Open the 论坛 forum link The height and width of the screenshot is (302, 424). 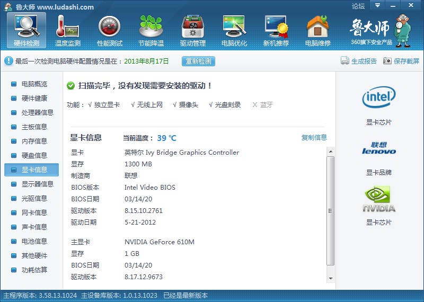(x=358, y=6)
